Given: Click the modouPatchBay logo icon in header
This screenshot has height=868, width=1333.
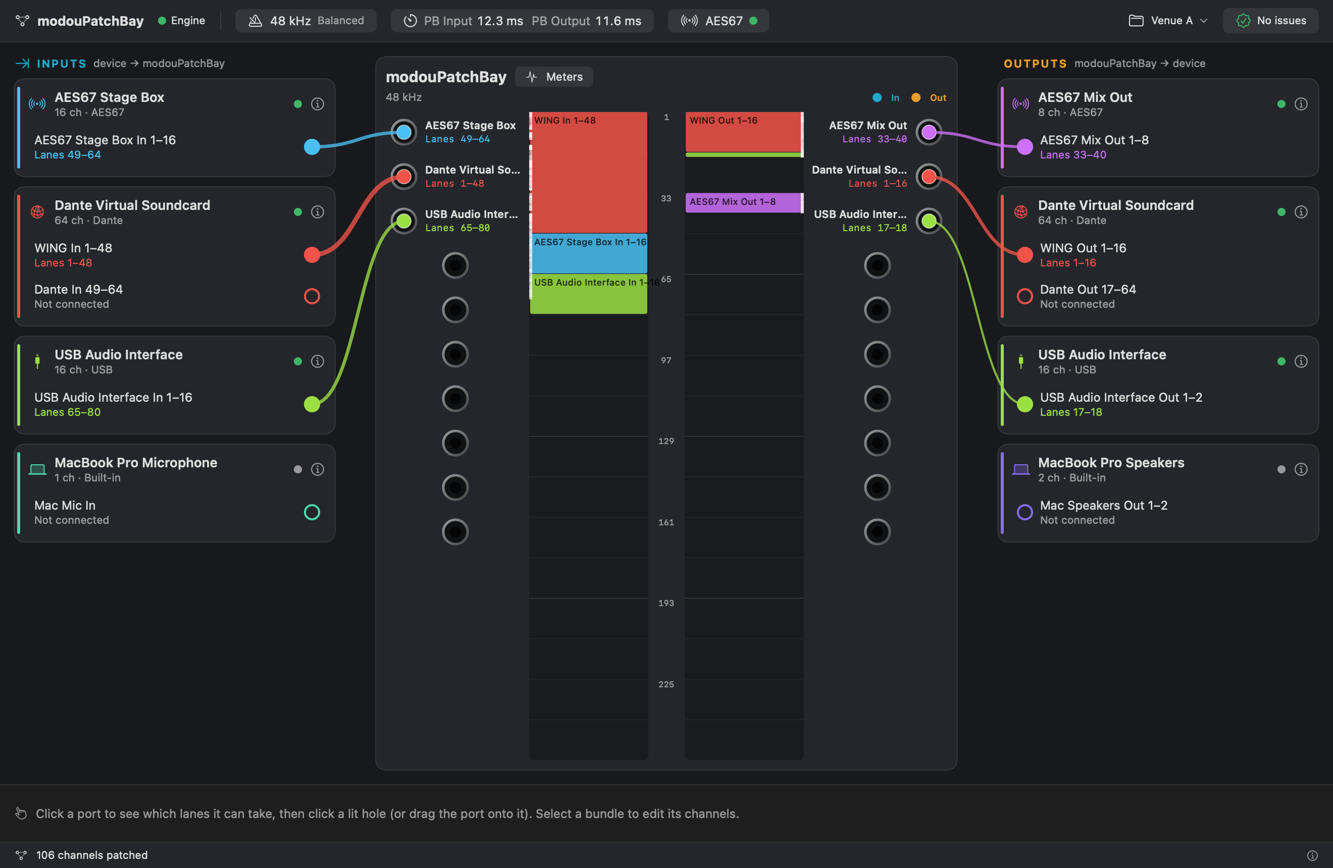Looking at the screenshot, I should pos(22,21).
